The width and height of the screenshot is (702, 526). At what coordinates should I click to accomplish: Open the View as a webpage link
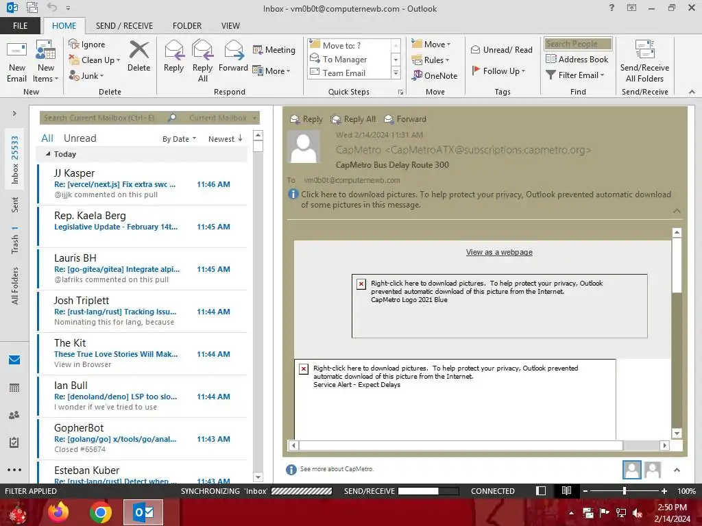pyautogui.click(x=499, y=252)
